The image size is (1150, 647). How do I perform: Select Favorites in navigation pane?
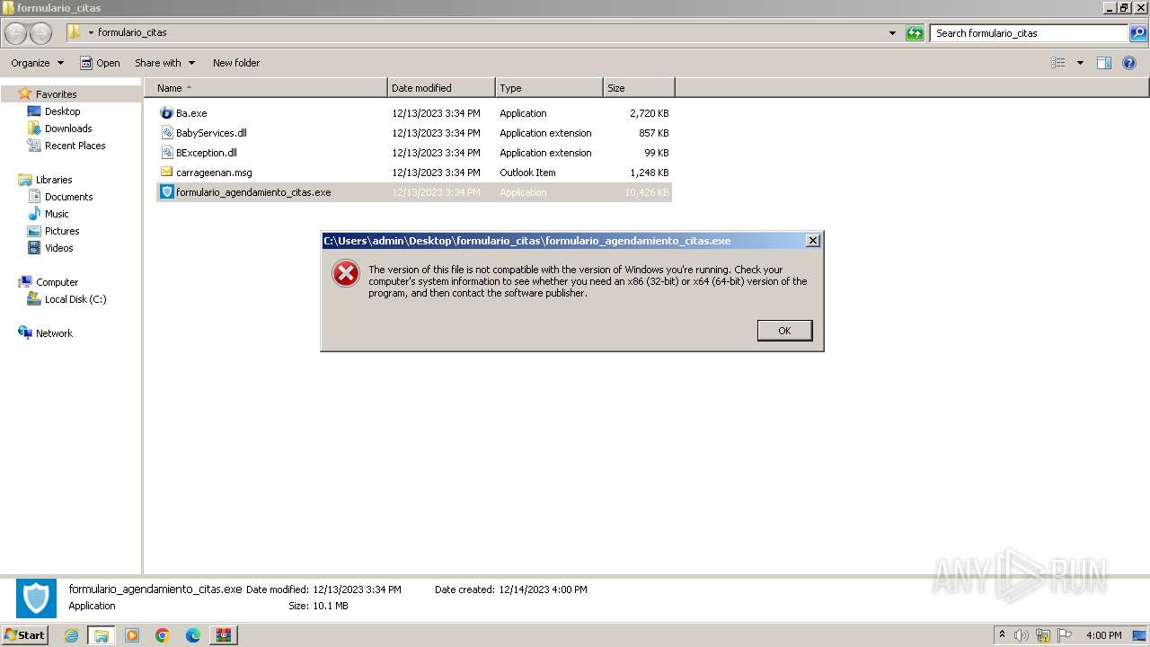(x=56, y=94)
